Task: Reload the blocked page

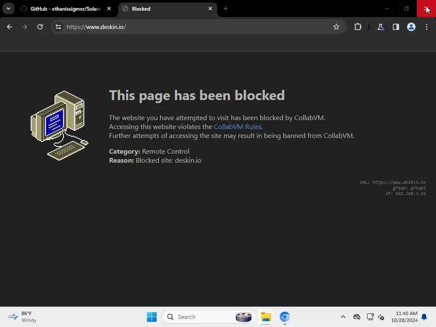Action: tap(40, 27)
